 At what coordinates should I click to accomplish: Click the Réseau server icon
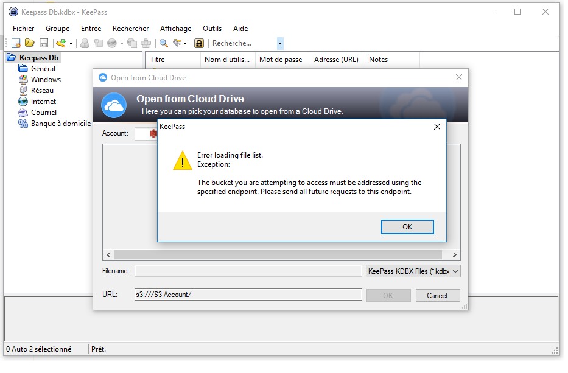pos(23,91)
